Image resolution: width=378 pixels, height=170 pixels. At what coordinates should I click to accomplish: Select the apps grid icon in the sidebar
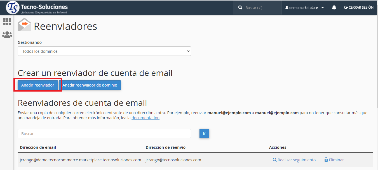click(x=7, y=21)
